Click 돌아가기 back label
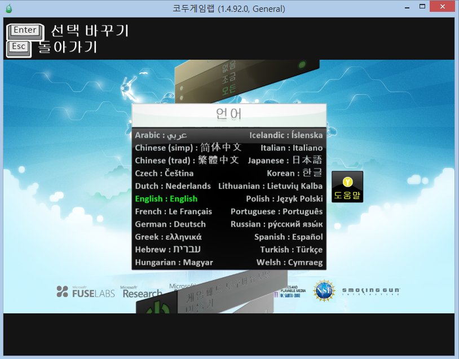459x359 pixels. tap(68, 47)
